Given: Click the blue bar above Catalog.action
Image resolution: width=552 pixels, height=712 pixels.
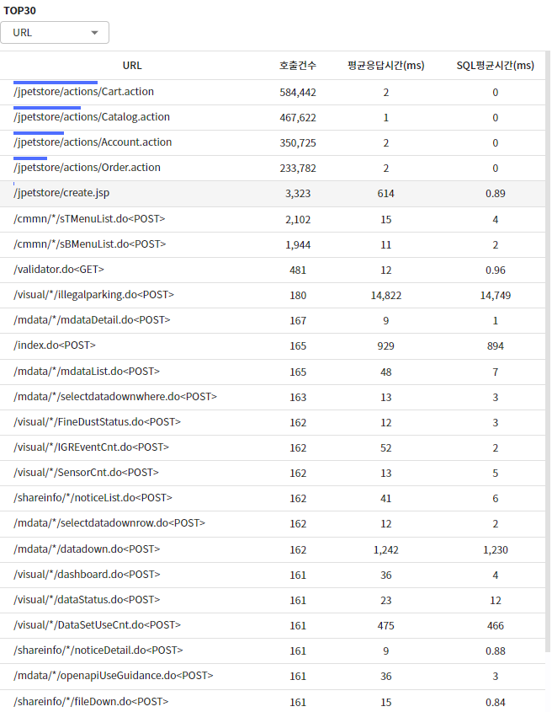Looking at the screenshot, I should [x=47, y=108].
